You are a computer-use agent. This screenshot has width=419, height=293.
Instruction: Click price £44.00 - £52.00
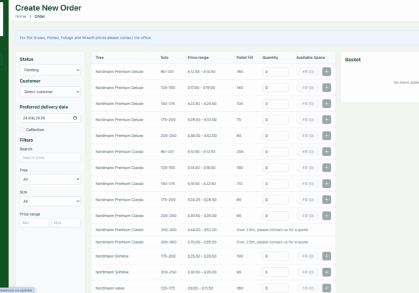(202, 230)
